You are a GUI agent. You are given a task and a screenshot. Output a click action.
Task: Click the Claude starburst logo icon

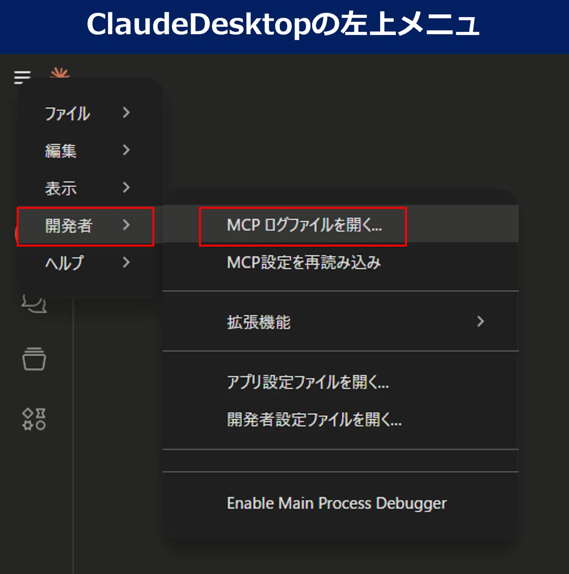pyautogui.click(x=60, y=73)
